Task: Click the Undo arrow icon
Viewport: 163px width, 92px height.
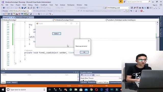Action: click(x=37, y=8)
